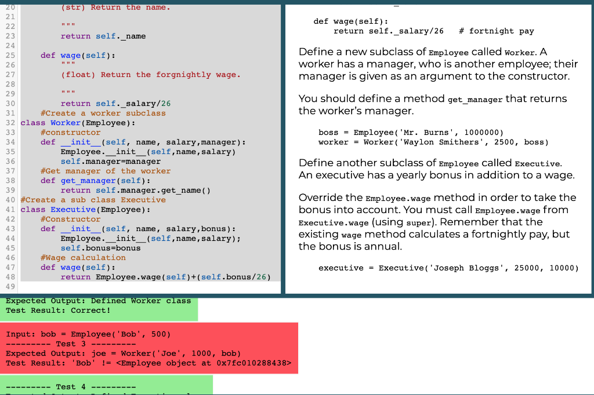Click line number 34 in the gutter
This screenshot has height=395, width=594.
point(12,142)
